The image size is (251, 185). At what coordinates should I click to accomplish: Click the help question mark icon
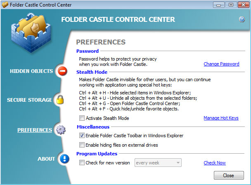point(242,19)
